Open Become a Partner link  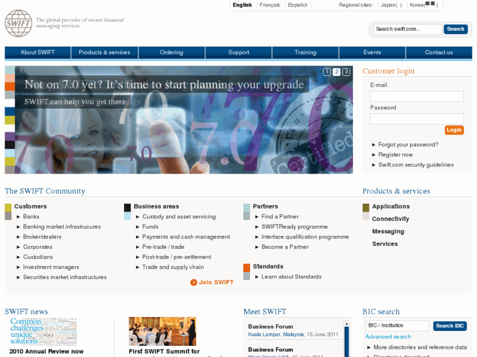point(285,247)
